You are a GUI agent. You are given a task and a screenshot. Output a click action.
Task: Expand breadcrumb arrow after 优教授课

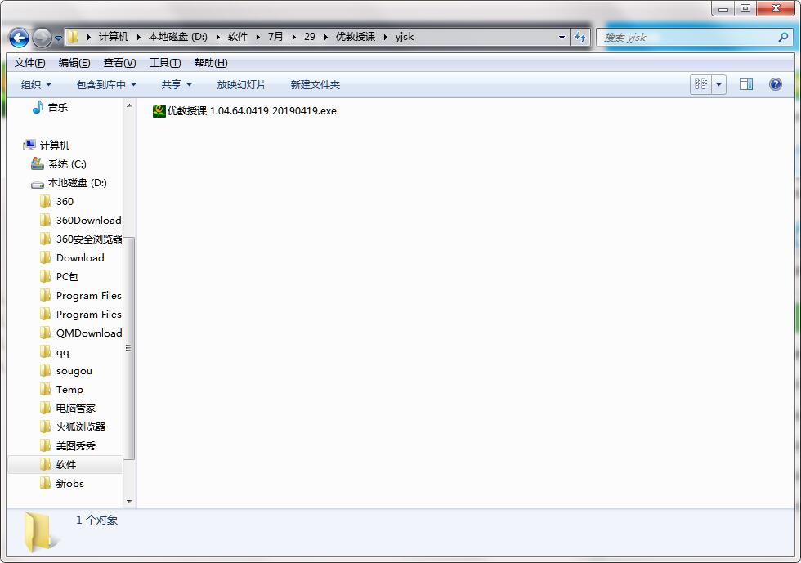pyautogui.click(x=386, y=37)
